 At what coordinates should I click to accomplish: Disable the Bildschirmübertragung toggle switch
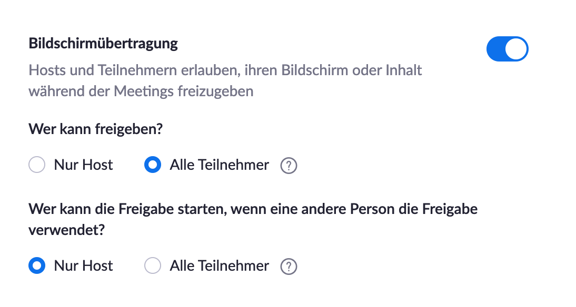click(508, 49)
